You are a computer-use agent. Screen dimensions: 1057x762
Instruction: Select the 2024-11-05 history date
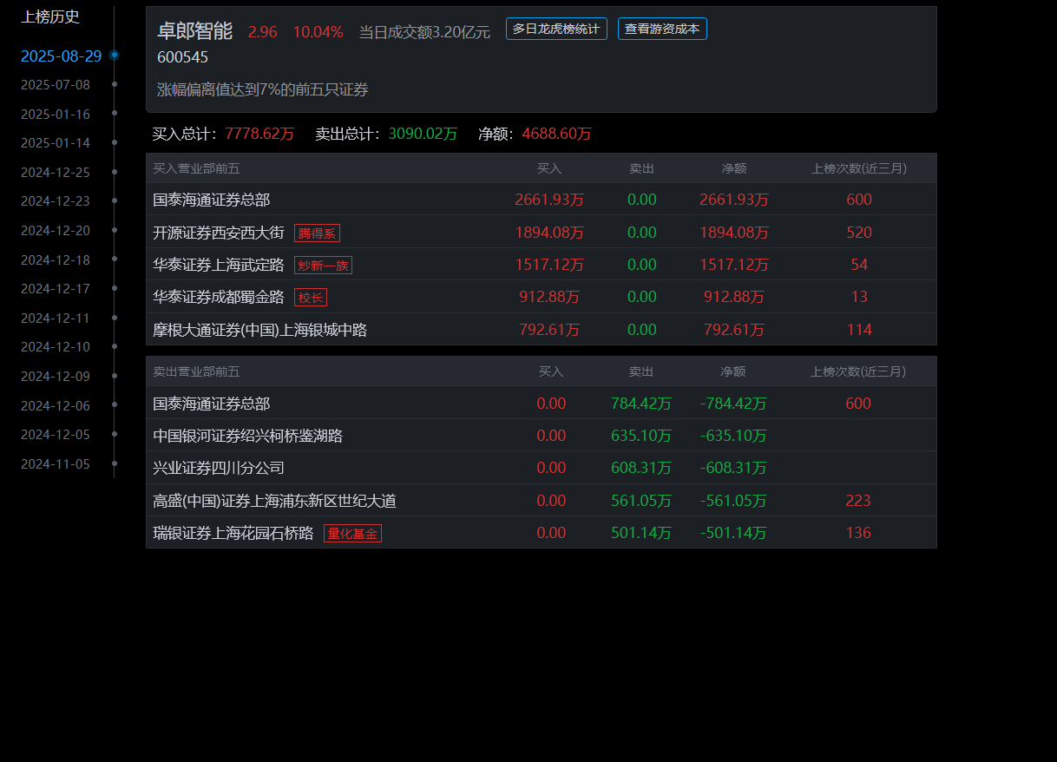click(56, 463)
